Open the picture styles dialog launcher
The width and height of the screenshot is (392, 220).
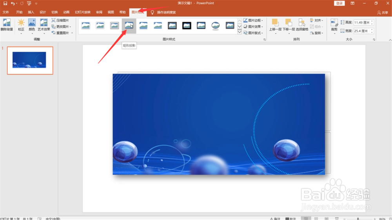coord(265,39)
